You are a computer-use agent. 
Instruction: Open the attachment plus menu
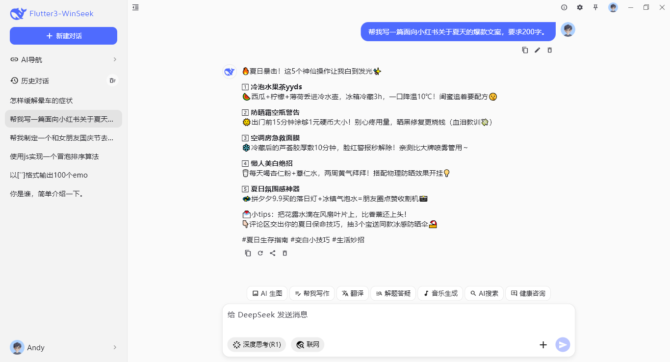543,345
